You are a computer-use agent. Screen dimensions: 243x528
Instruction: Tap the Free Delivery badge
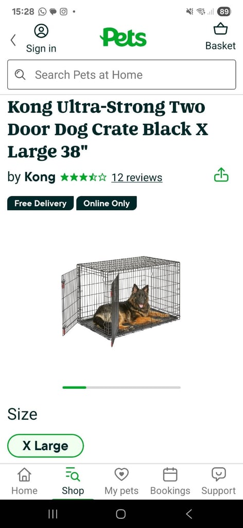[x=40, y=203]
